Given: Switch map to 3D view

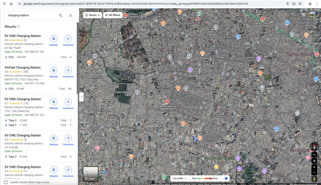Looking at the screenshot, I should [x=314, y=155].
